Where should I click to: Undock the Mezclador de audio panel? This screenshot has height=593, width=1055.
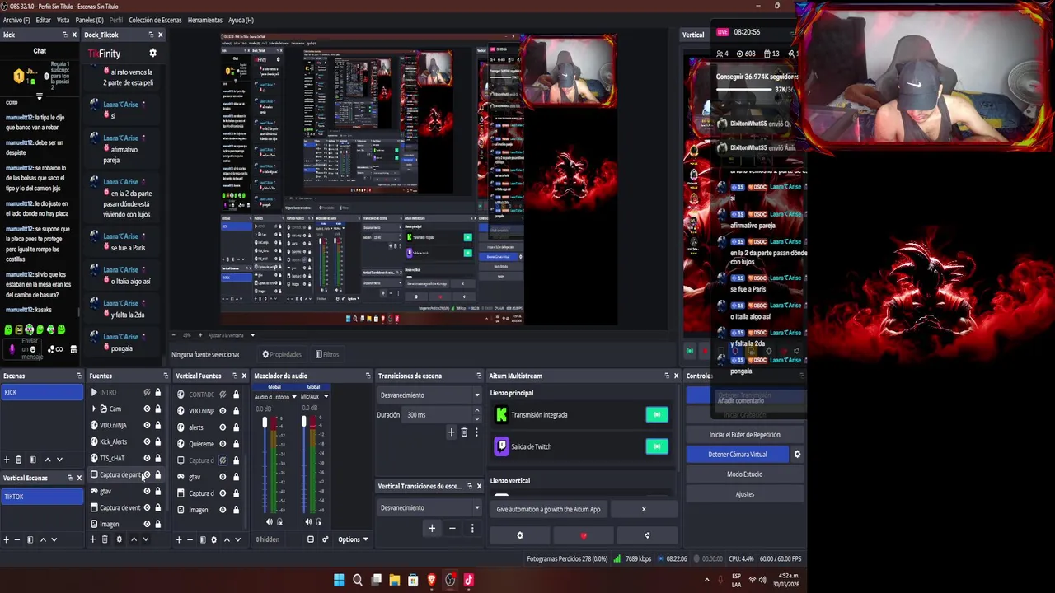pos(368,376)
